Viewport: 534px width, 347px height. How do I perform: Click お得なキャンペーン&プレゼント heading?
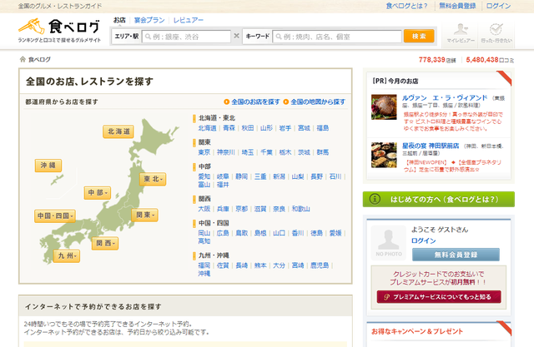pos(417,331)
